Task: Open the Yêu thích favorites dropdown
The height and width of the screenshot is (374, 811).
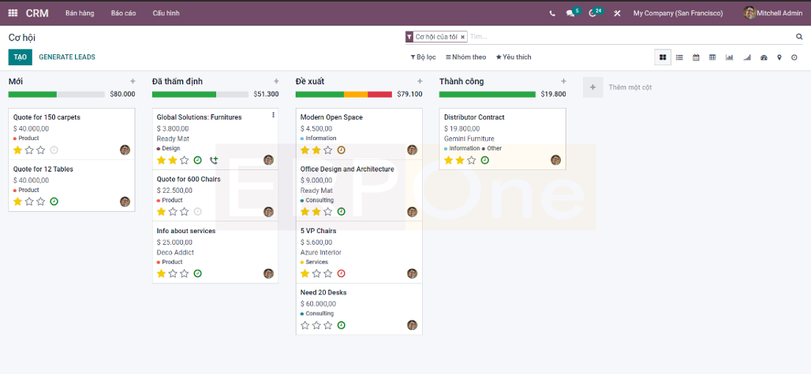Action: click(x=514, y=57)
